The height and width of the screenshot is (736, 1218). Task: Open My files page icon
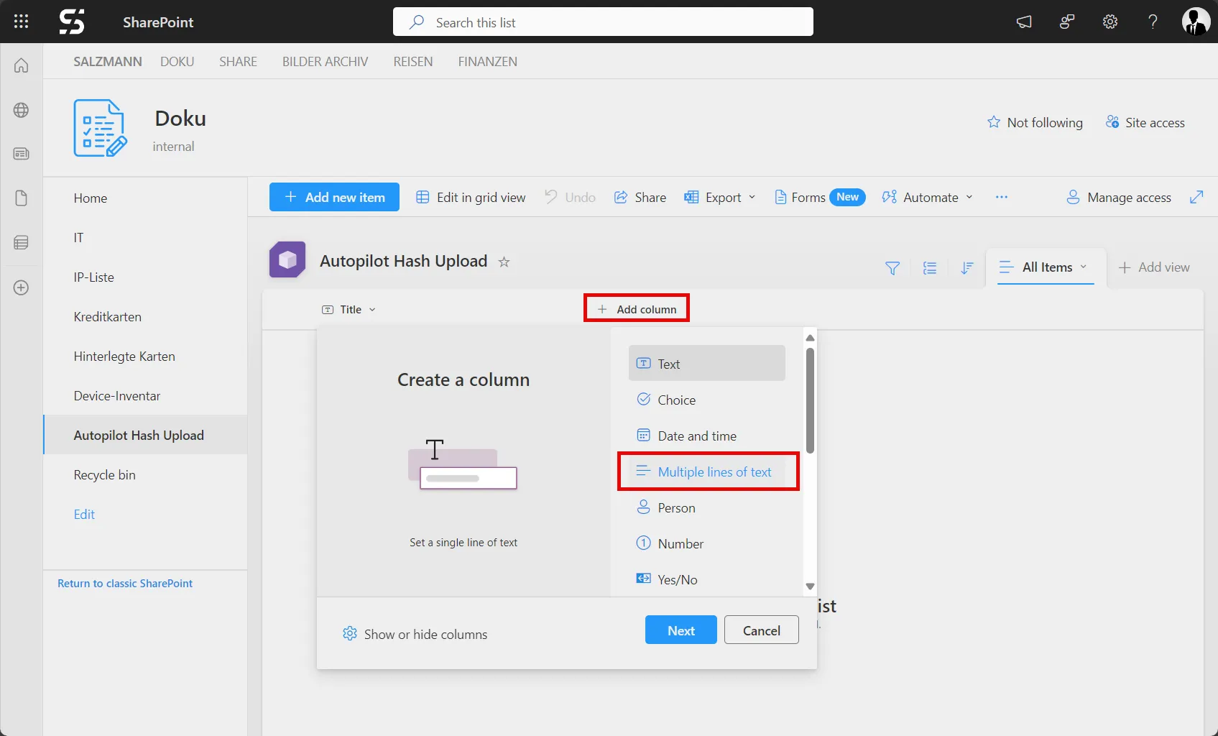[22, 198]
